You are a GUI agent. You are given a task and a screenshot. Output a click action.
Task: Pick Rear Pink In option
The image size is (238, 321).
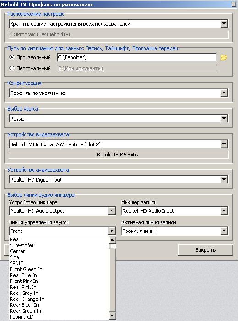(59, 287)
